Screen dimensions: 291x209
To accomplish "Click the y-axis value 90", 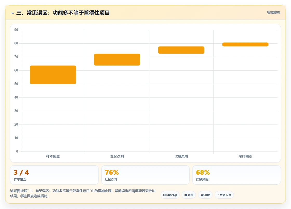I will (x=16, y=30).
